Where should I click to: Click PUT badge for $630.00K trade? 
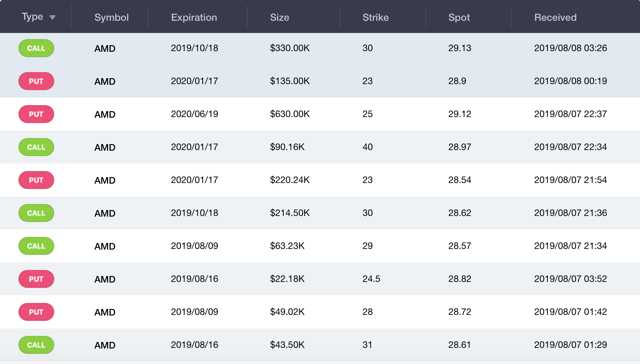coord(36,114)
